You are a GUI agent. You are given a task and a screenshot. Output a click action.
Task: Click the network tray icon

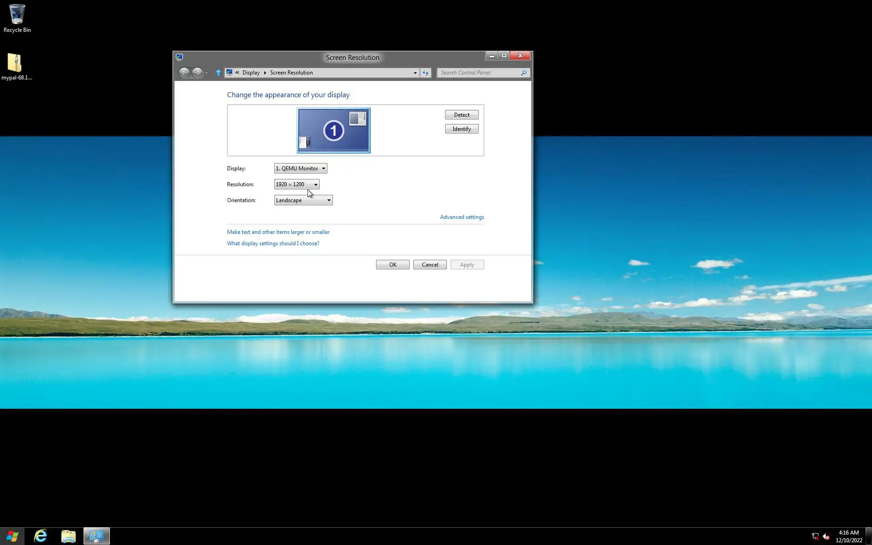[x=815, y=536]
